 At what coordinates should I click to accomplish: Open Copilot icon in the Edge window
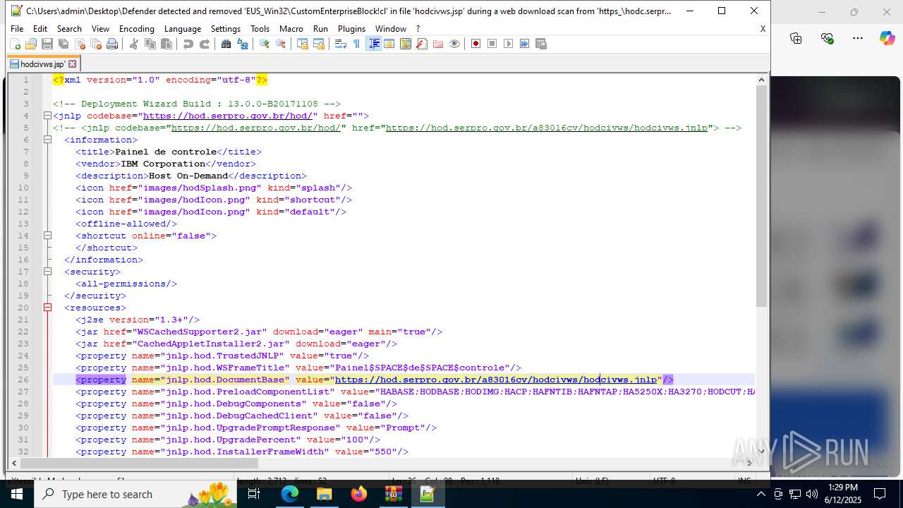tap(887, 38)
